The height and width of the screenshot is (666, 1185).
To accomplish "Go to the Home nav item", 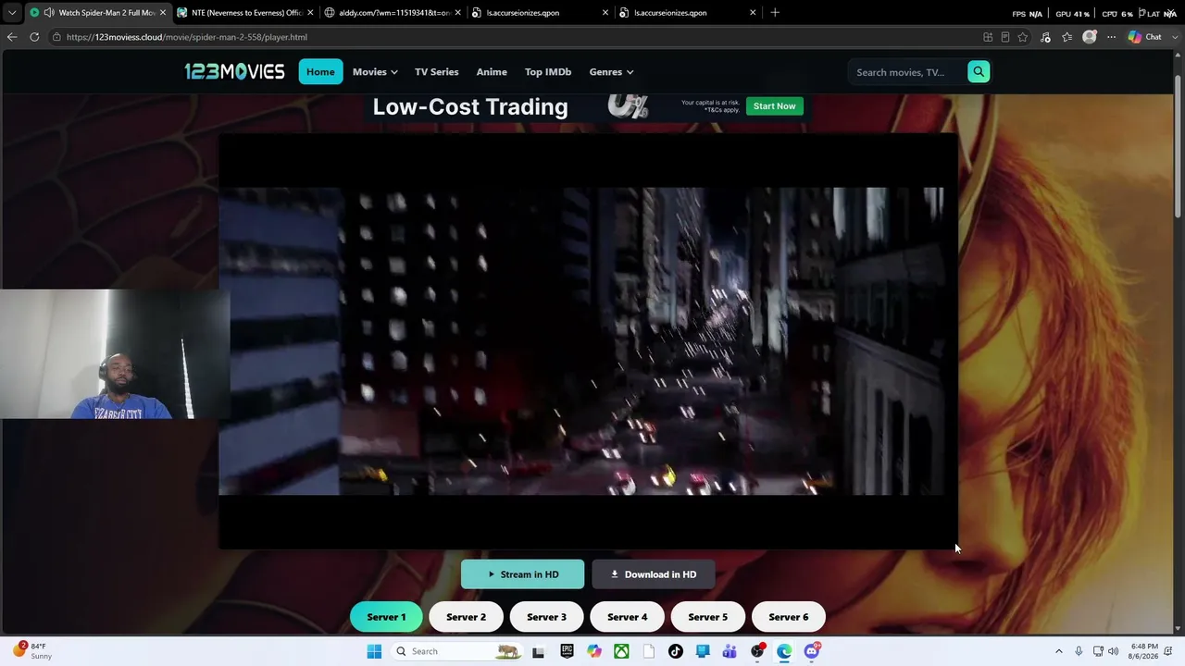I will click(x=320, y=72).
